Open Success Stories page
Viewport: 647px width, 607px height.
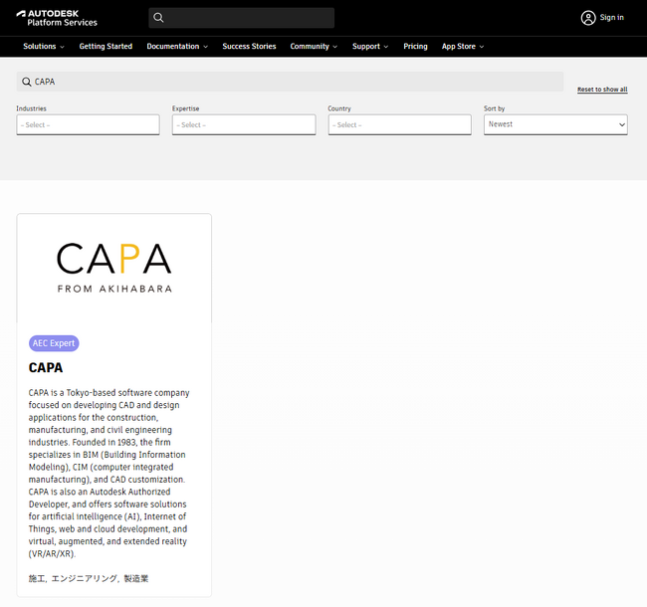coord(249,46)
